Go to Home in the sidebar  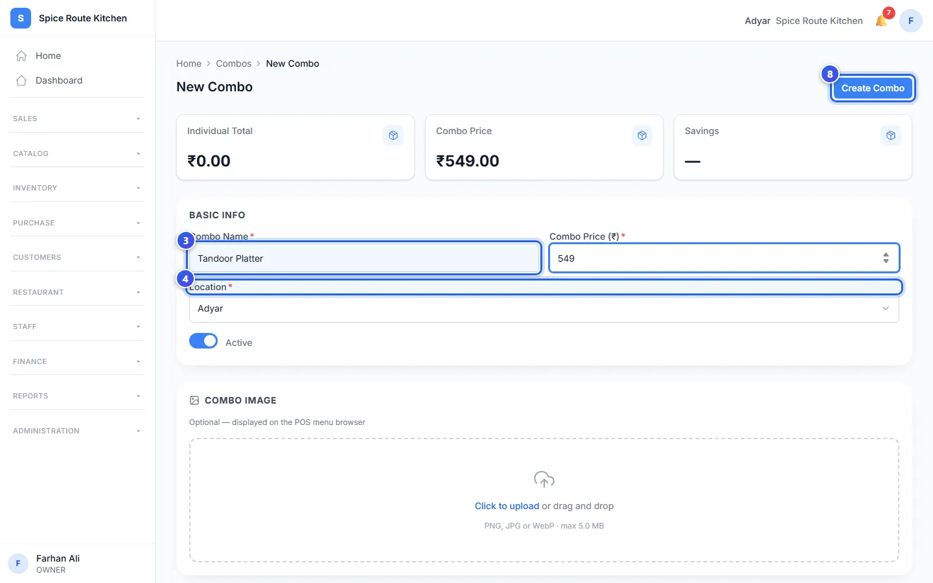click(78, 56)
